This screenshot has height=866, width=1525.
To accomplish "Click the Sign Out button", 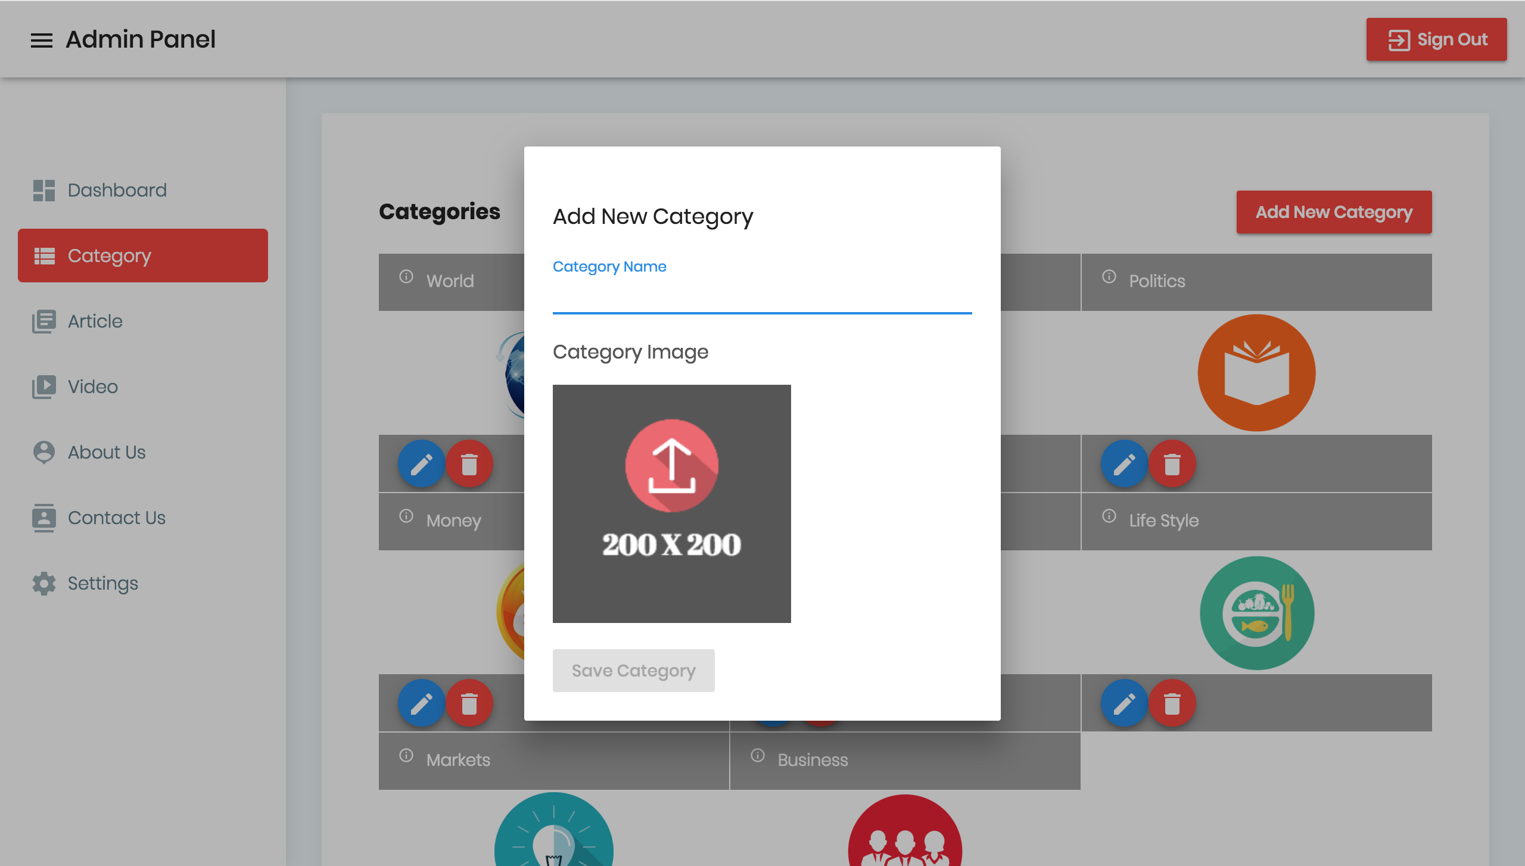I will [x=1436, y=39].
